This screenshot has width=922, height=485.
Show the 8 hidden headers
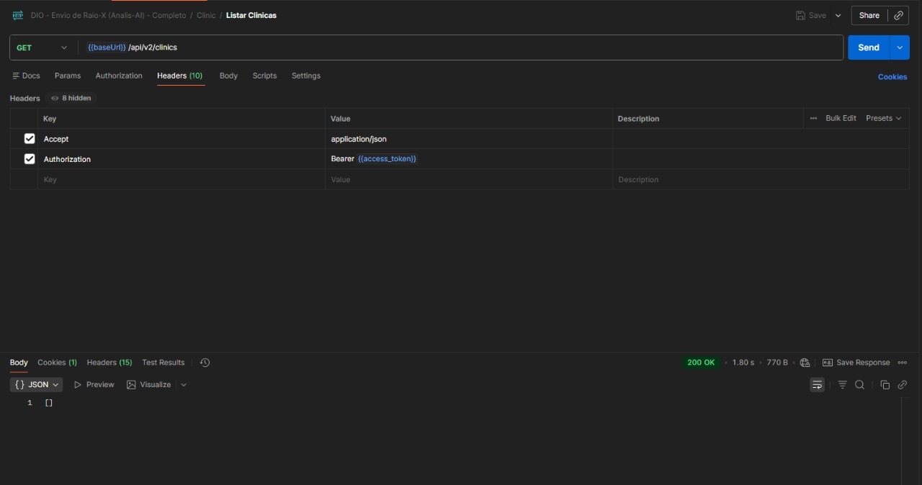[71, 98]
